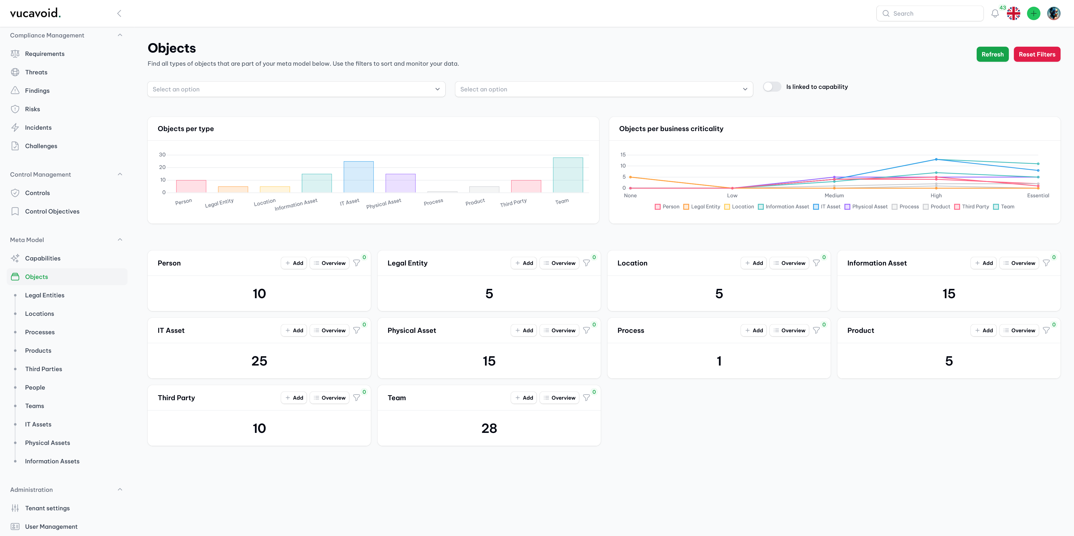Click Refresh button in top right
This screenshot has width=1074, height=536.
[993, 54]
